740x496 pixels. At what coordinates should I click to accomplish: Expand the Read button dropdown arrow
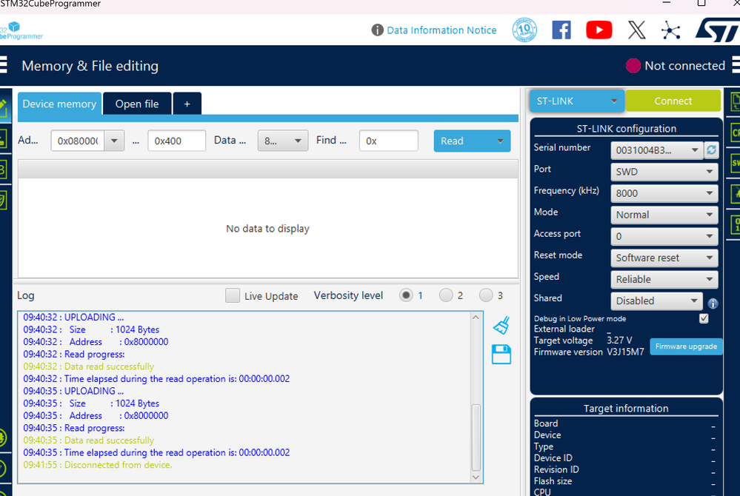500,141
